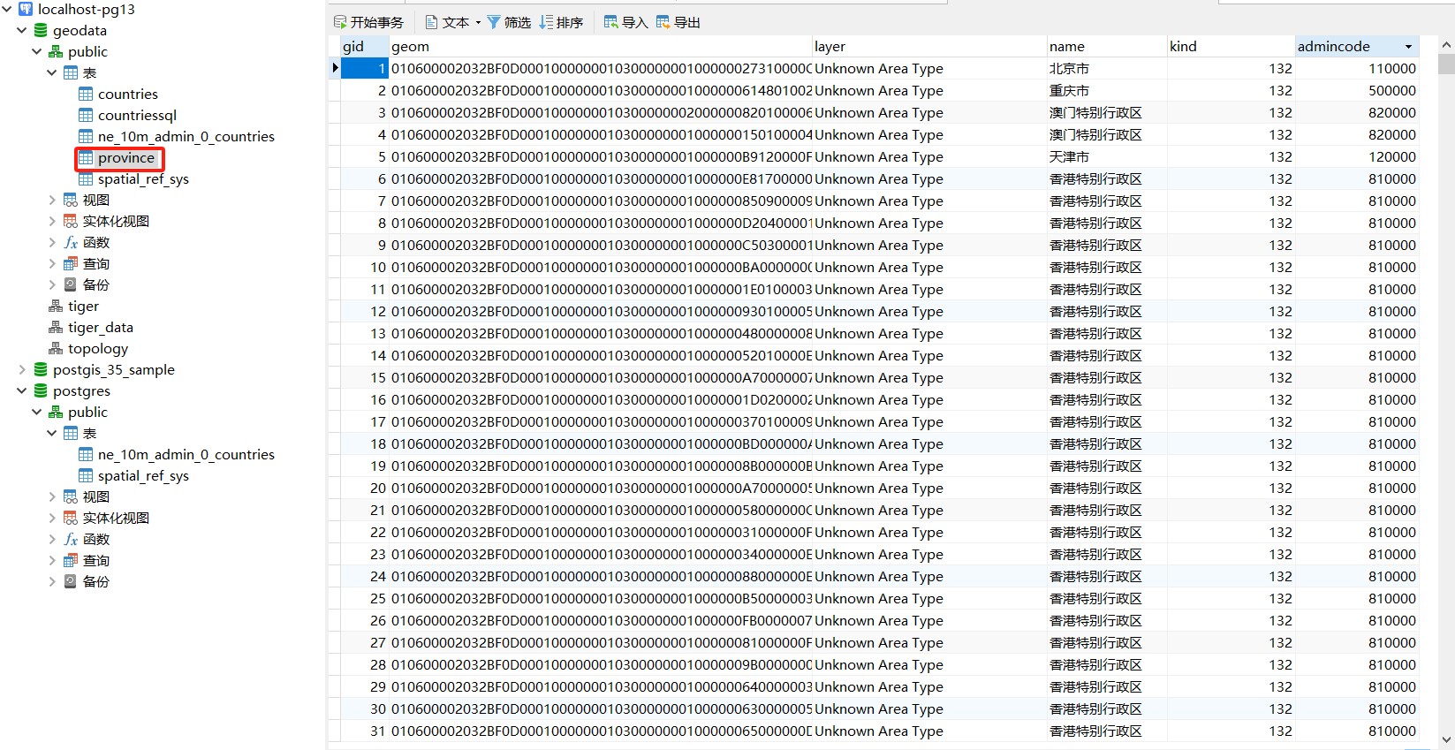Screen dimensions: 1455x750
Task: Click the layer cell in gid 12 row
Action: pos(928,311)
